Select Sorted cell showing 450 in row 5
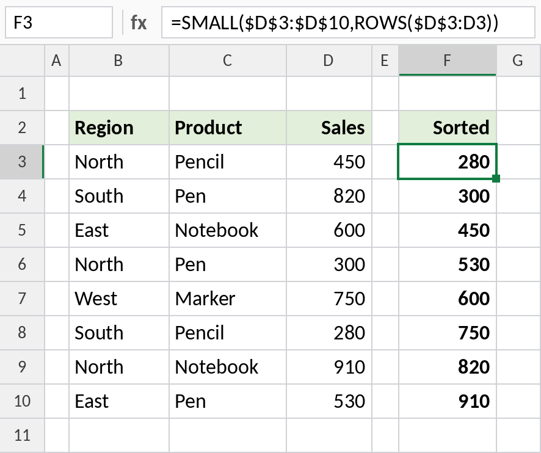The height and width of the screenshot is (453, 541). click(x=448, y=230)
